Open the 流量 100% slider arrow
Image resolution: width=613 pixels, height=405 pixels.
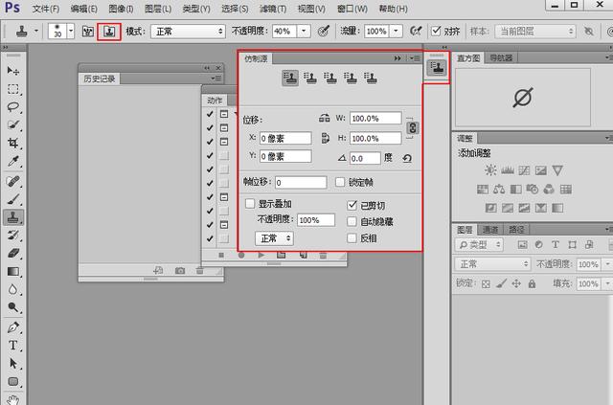point(396,32)
